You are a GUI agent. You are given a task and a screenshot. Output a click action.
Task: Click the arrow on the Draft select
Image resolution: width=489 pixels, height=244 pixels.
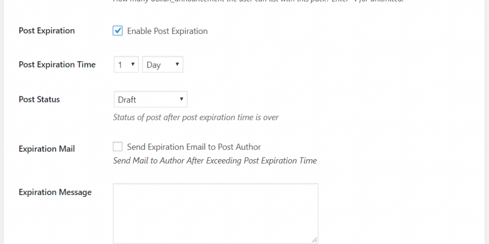tap(181, 99)
